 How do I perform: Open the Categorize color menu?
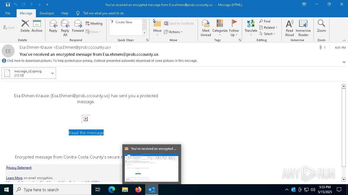click(220, 28)
